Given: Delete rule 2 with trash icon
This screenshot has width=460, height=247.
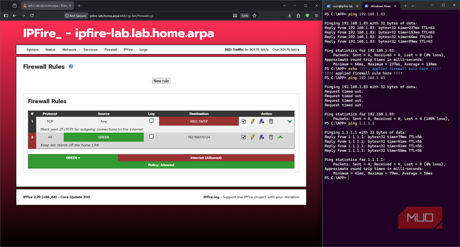Looking at the screenshot, I should [271, 137].
